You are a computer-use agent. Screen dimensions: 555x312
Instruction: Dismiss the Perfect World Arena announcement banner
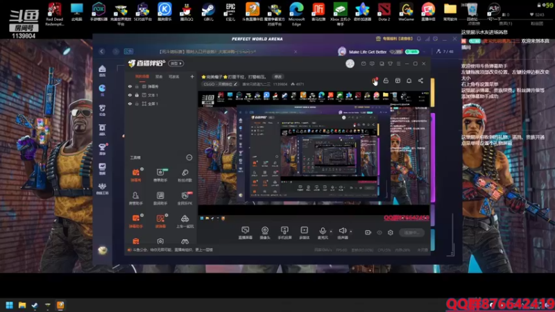tap(296, 51)
